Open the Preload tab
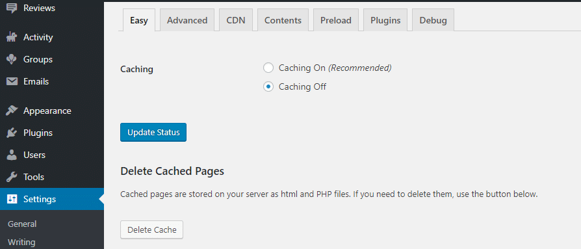This screenshot has height=249, width=581. (x=336, y=20)
